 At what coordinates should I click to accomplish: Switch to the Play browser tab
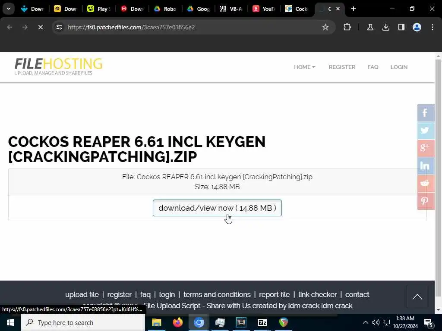click(x=99, y=9)
